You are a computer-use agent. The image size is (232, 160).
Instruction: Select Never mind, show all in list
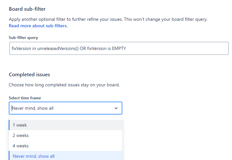pos(33,156)
